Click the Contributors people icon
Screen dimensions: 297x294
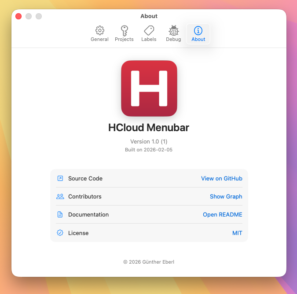(60, 196)
